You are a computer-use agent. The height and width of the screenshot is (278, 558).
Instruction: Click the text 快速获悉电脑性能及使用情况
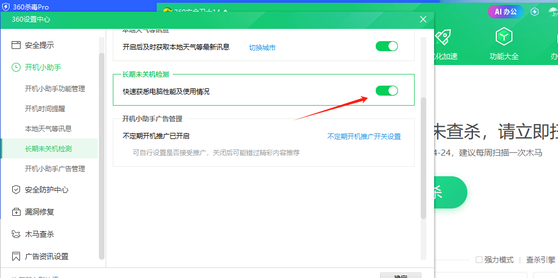coord(166,92)
